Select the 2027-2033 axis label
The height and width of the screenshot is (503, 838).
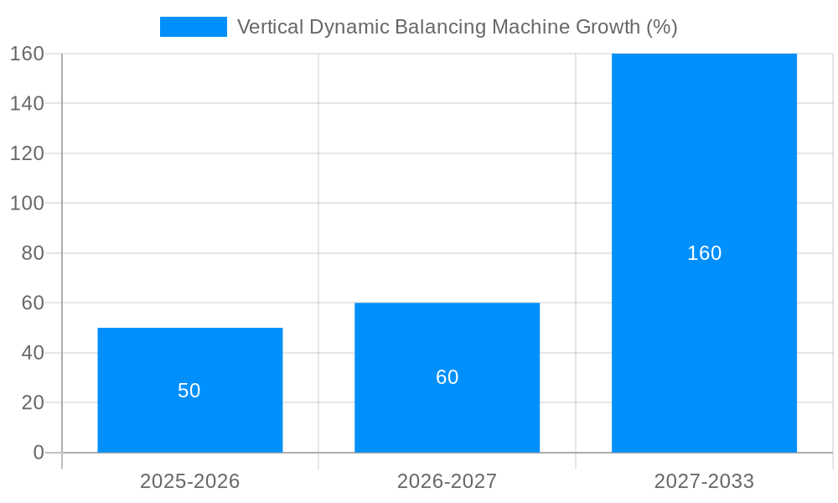[705, 482]
